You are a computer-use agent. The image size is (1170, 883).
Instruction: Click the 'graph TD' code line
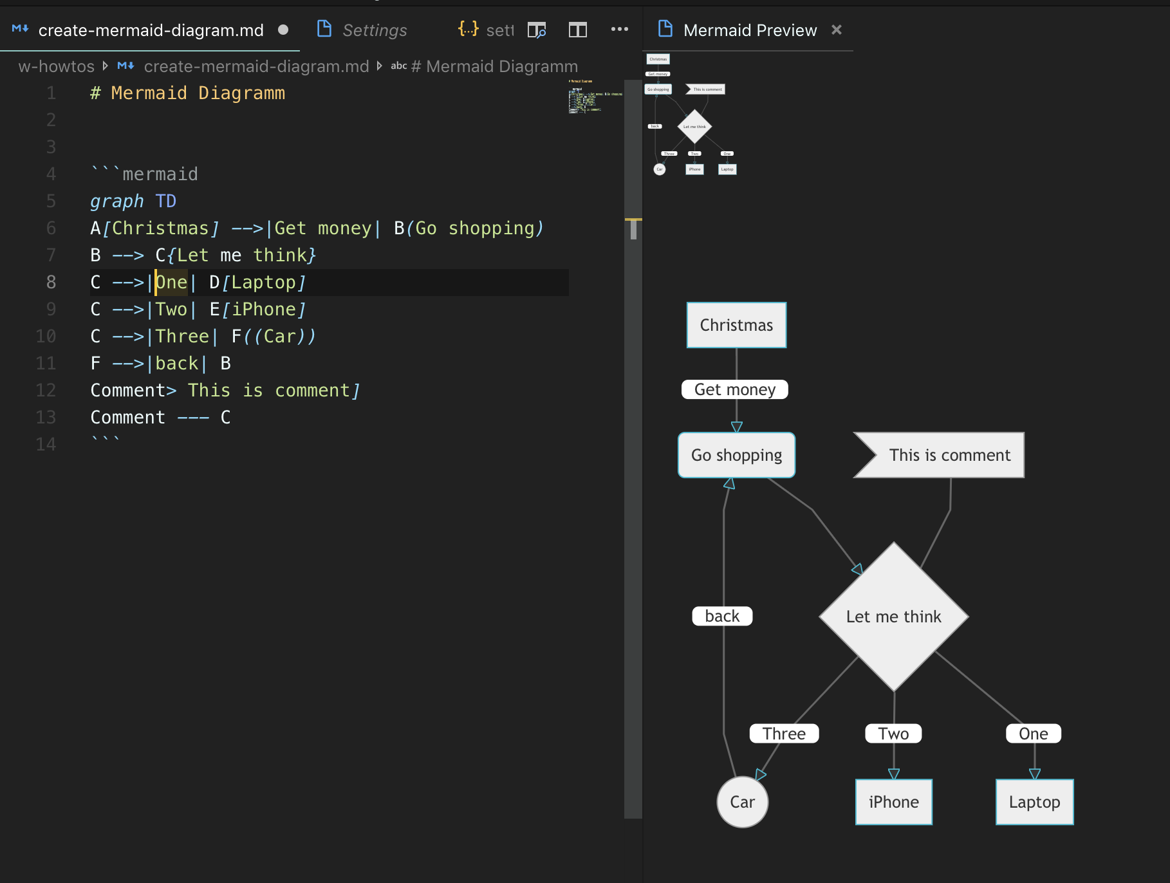133,201
